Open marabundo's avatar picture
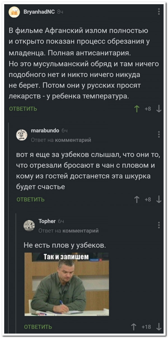 [x=22, y=134]
